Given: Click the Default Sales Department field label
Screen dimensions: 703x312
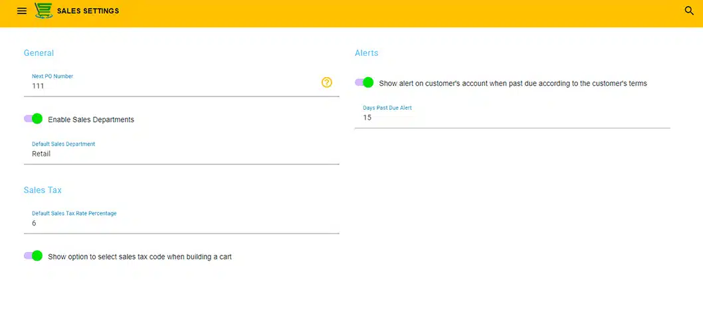Looking at the screenshot, I should point(63,144).
